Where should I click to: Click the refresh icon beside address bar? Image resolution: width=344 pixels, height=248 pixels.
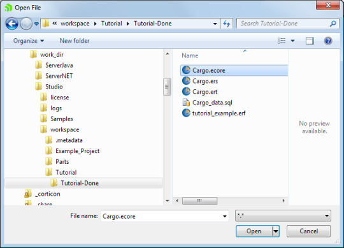226,24
